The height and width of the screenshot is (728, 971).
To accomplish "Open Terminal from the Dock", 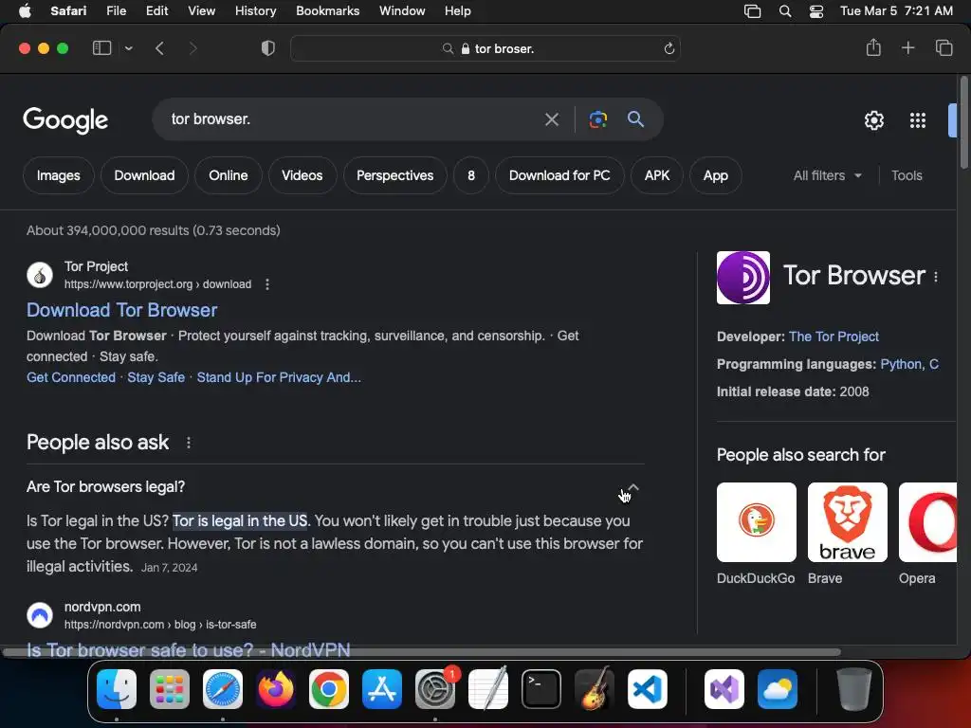I will coord(541,688).
